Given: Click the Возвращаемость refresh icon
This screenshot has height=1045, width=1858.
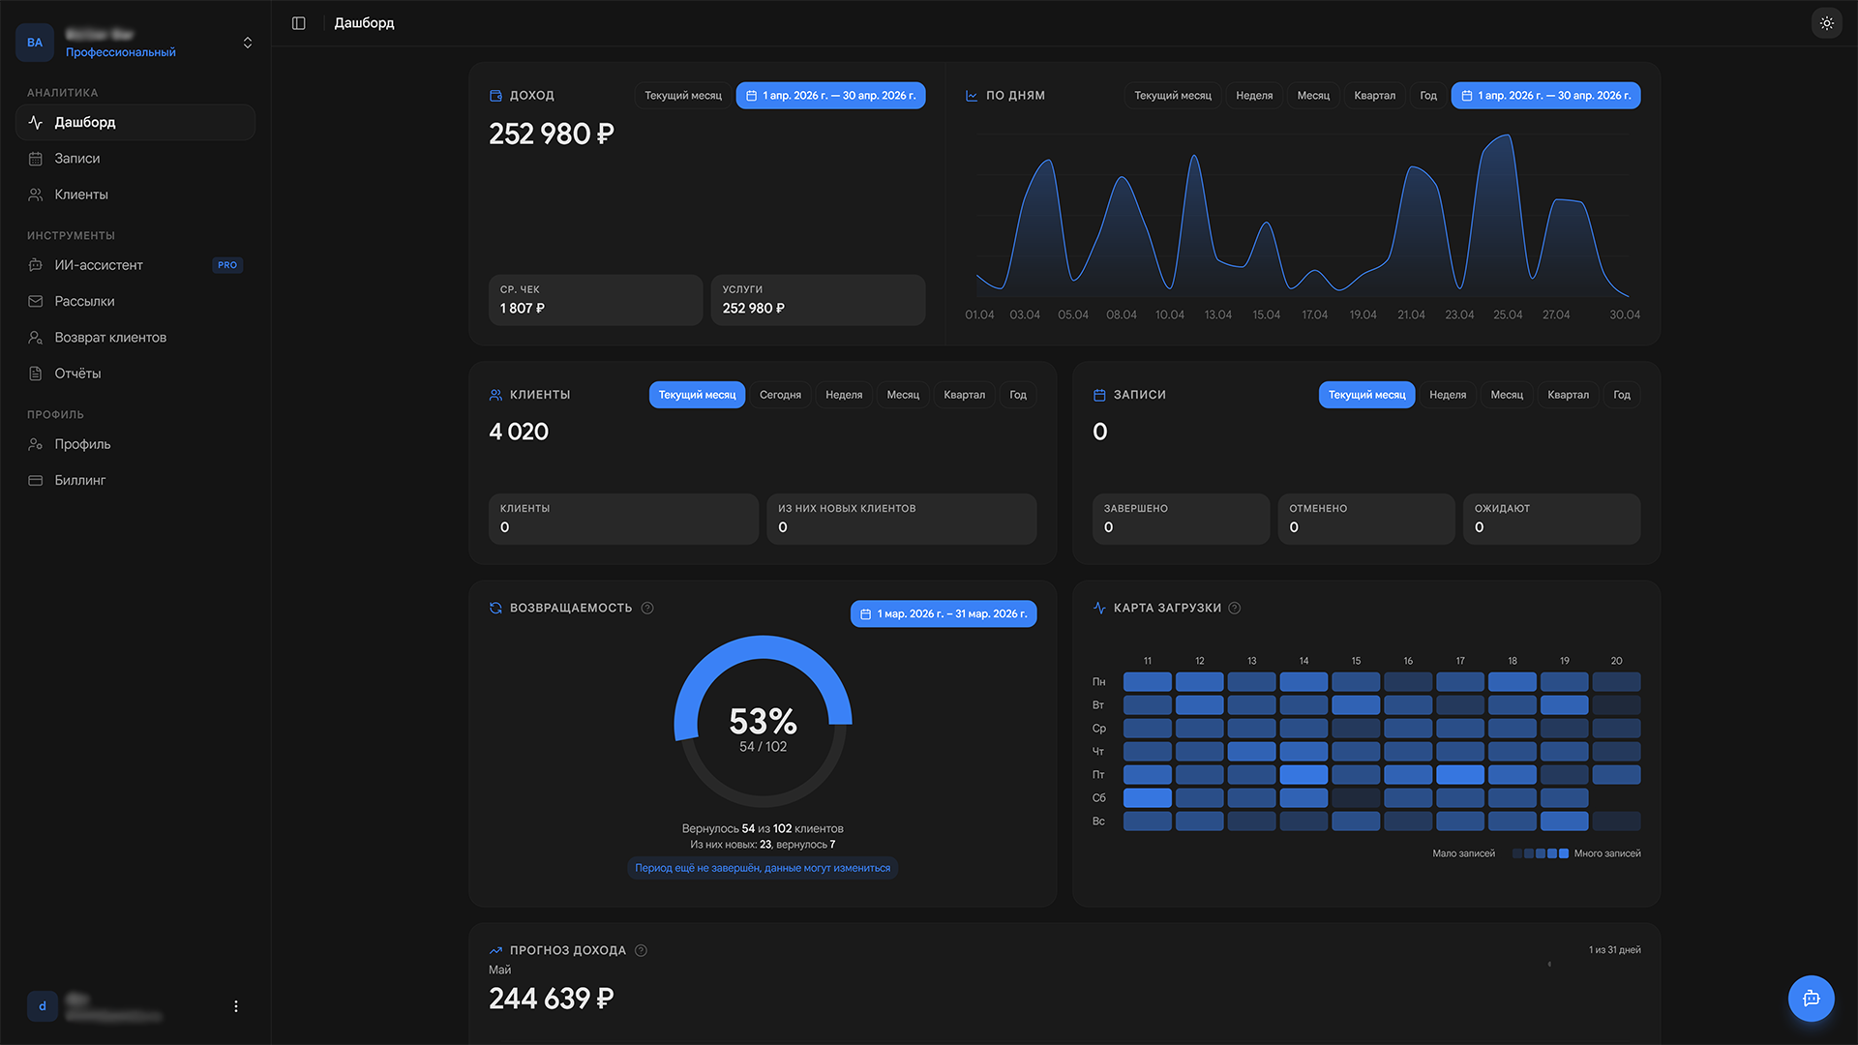Looking at the screenshot, I should (495, 608).
